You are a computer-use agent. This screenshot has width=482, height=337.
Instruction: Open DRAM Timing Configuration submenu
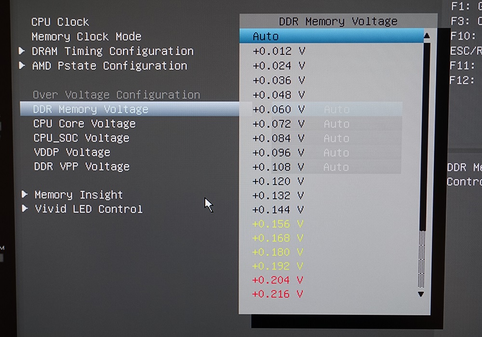113,51
